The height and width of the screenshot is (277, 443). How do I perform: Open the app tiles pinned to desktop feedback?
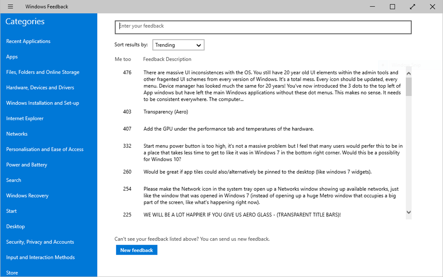coord(257,172)
